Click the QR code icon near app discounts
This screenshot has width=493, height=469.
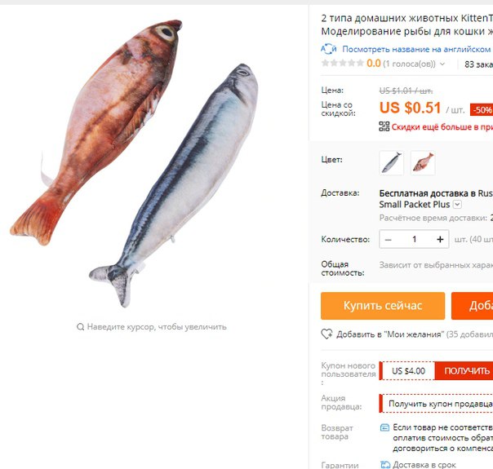coord(384,126)
